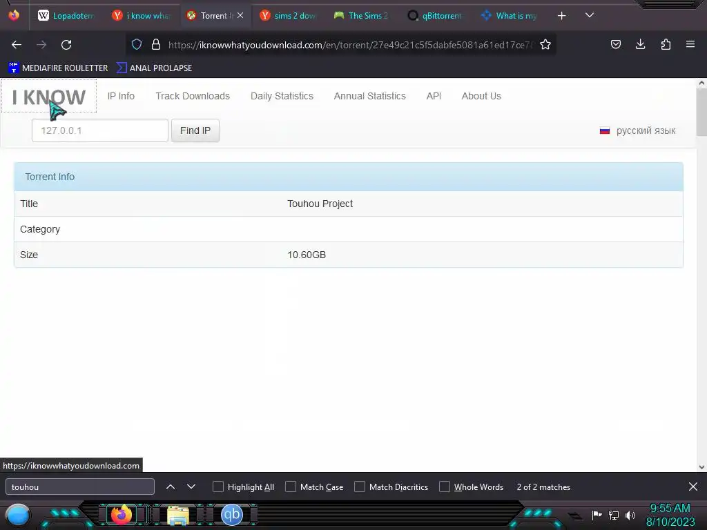Click the Find IP button
The height and width of the screenshot is (530, 707).
[x=195, y=130]
